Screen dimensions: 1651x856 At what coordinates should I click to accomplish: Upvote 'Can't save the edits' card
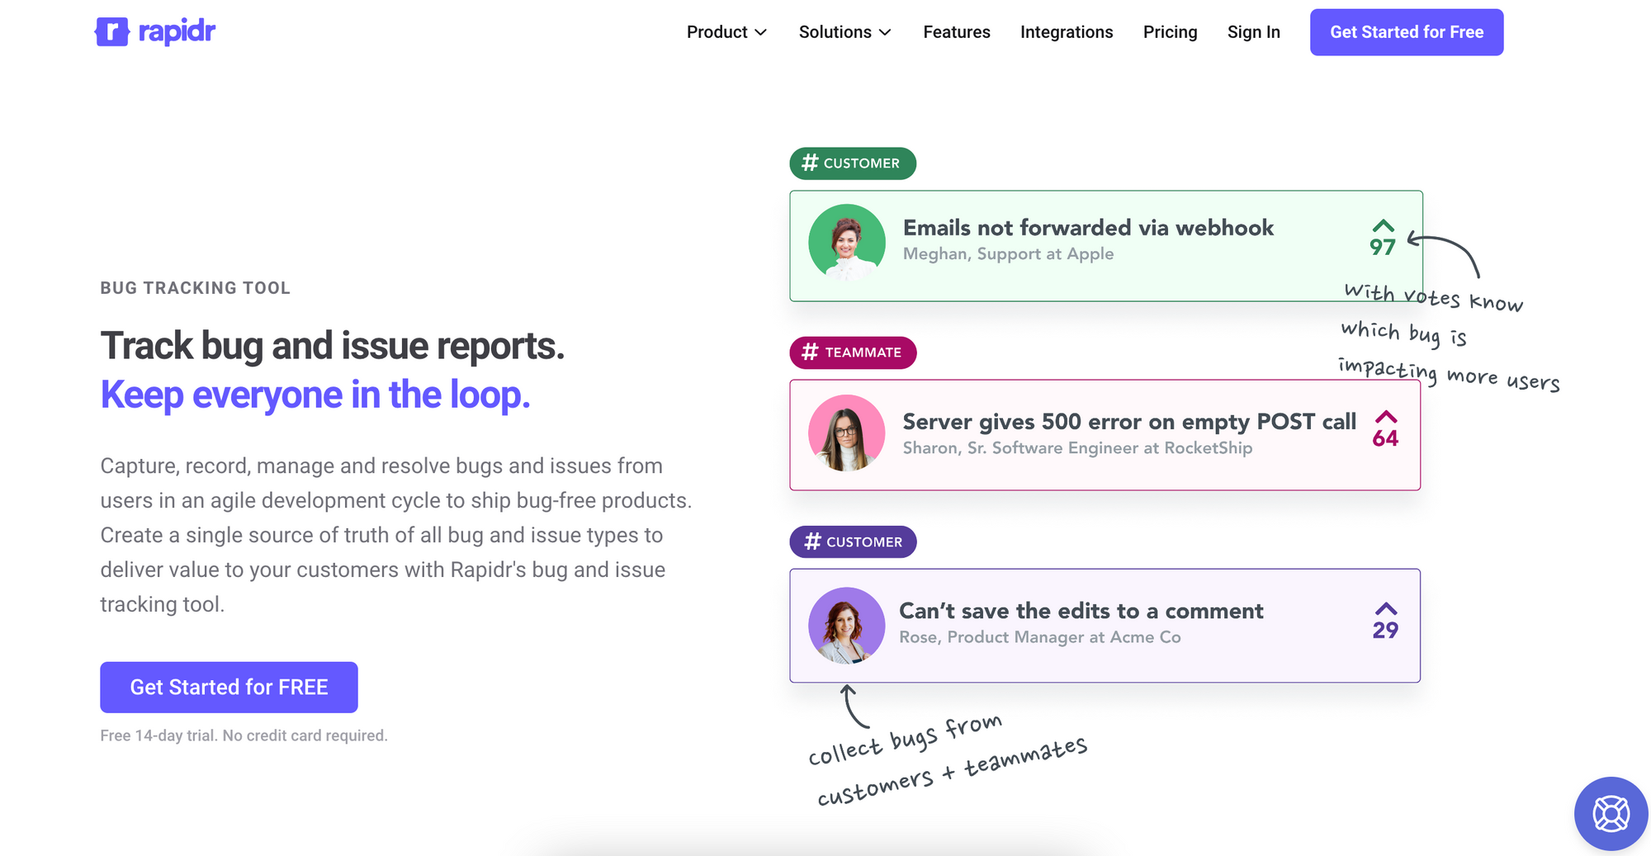[1386, 609]
